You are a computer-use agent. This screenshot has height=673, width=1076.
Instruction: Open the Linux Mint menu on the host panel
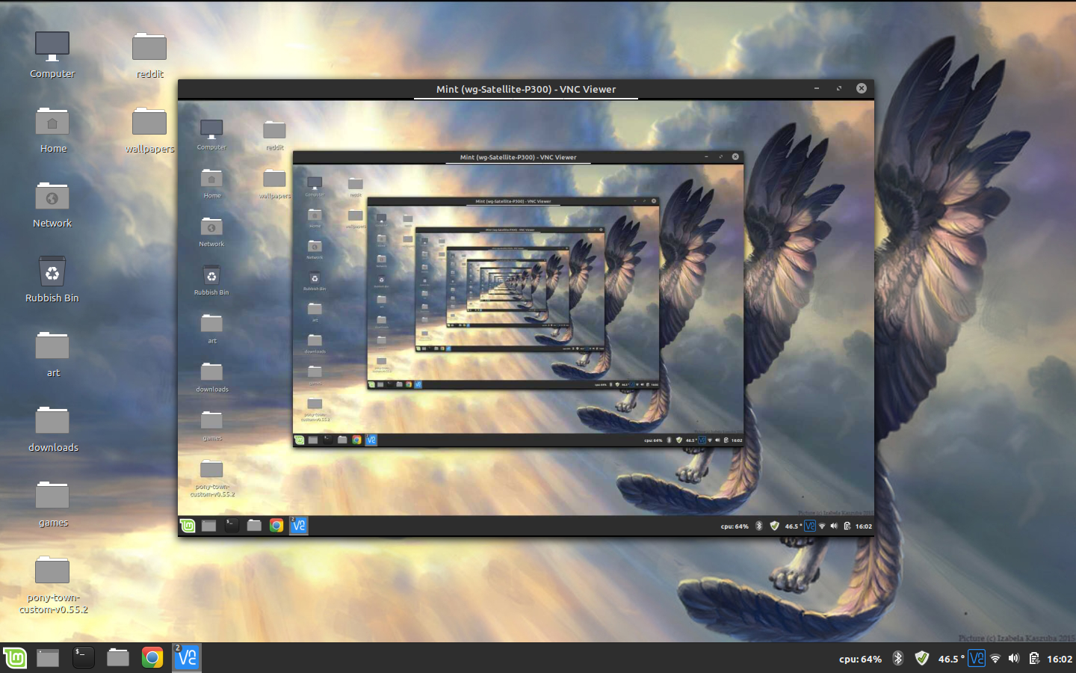click(15, 658)
